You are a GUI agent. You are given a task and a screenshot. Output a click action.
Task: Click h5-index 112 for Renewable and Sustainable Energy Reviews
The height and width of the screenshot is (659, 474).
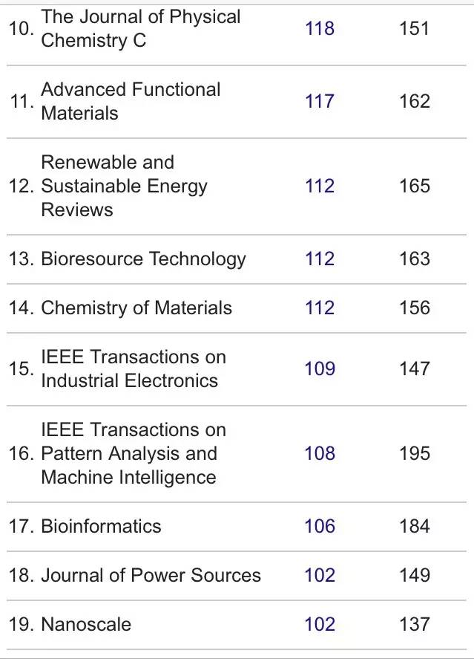[320, 186]
